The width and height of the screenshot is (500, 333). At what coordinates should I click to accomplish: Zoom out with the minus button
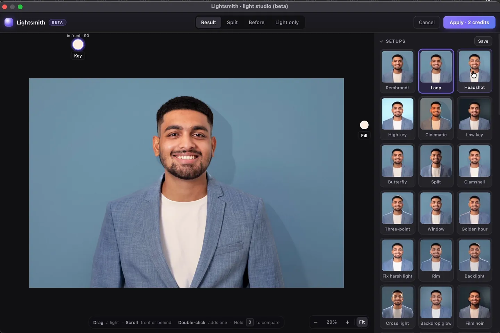(315, 322)
